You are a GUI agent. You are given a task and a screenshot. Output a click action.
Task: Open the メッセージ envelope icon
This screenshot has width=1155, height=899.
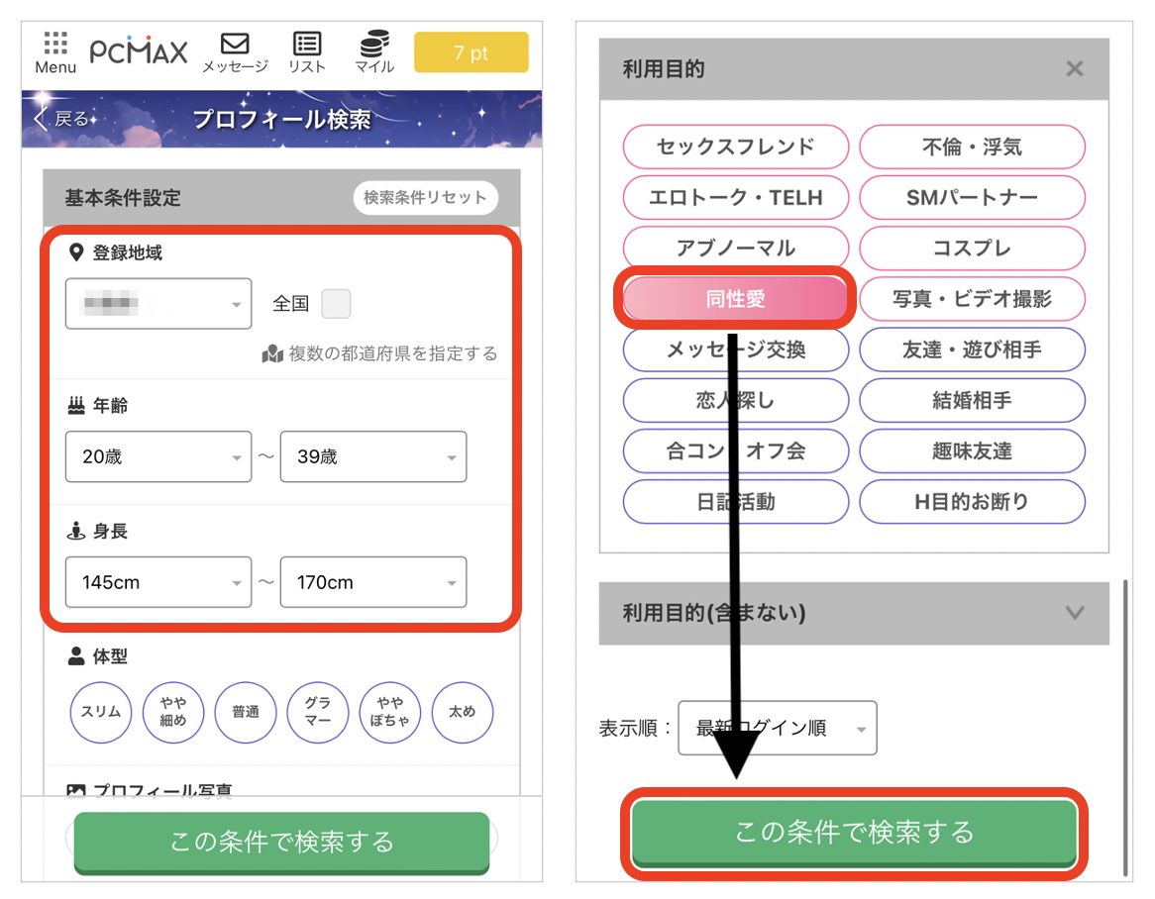[x=235, y=51]
